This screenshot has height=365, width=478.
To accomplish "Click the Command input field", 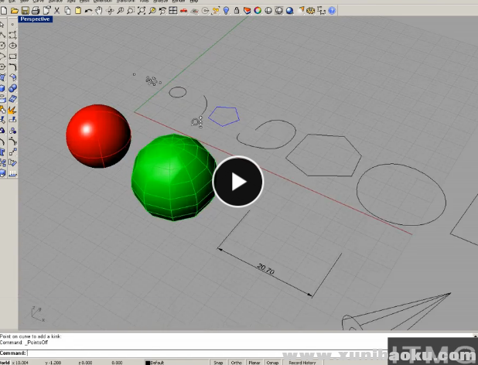I will [193, 353].
